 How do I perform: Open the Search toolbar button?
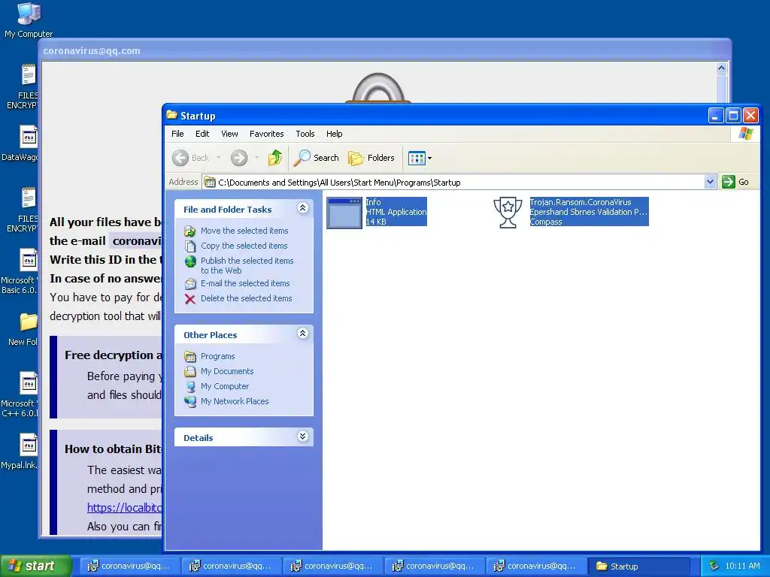click(x=317, y=158)
